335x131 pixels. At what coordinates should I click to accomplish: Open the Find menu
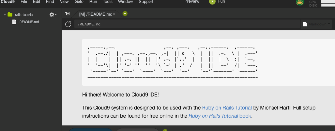[x=50, y=2]
